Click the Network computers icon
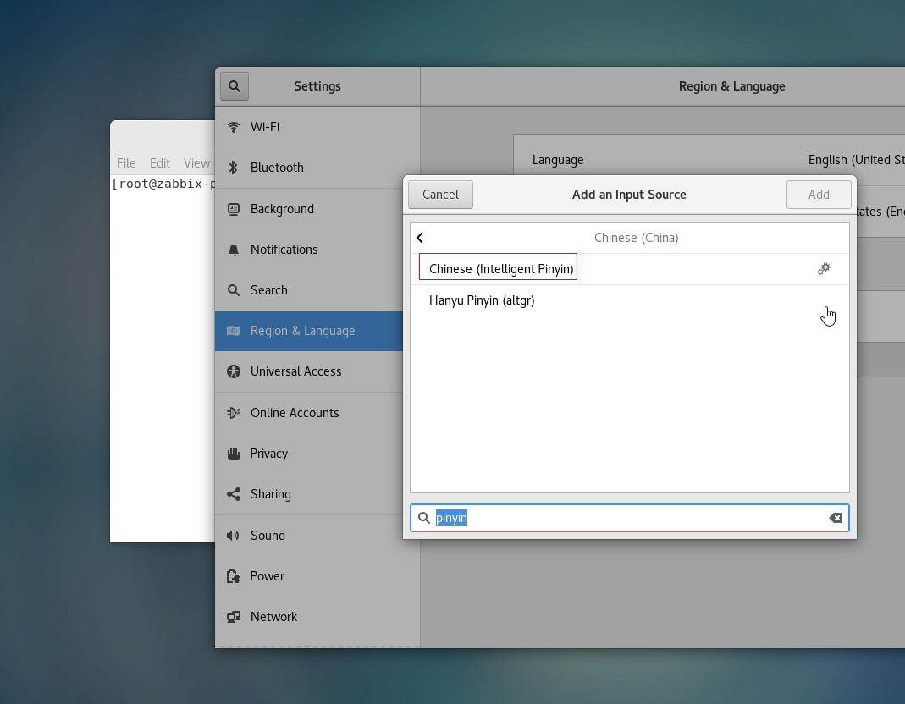Viewport: 905px width, 704px height. (233, 617)
